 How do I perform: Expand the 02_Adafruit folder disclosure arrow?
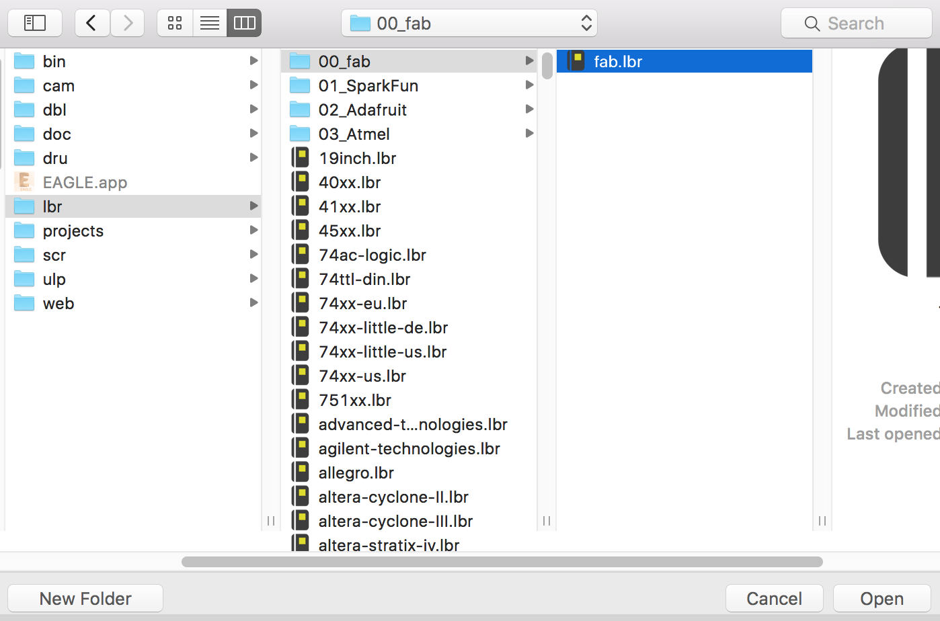(x=529, y=109)
